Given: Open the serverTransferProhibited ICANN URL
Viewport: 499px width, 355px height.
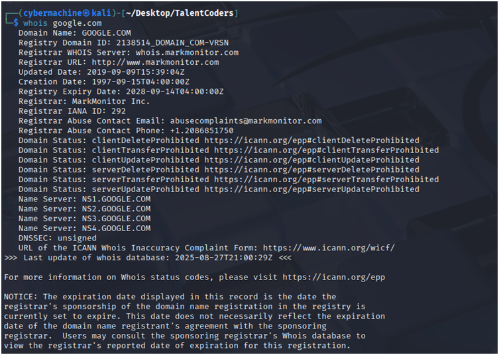Looking at the screenshot, I should (326, 179).
